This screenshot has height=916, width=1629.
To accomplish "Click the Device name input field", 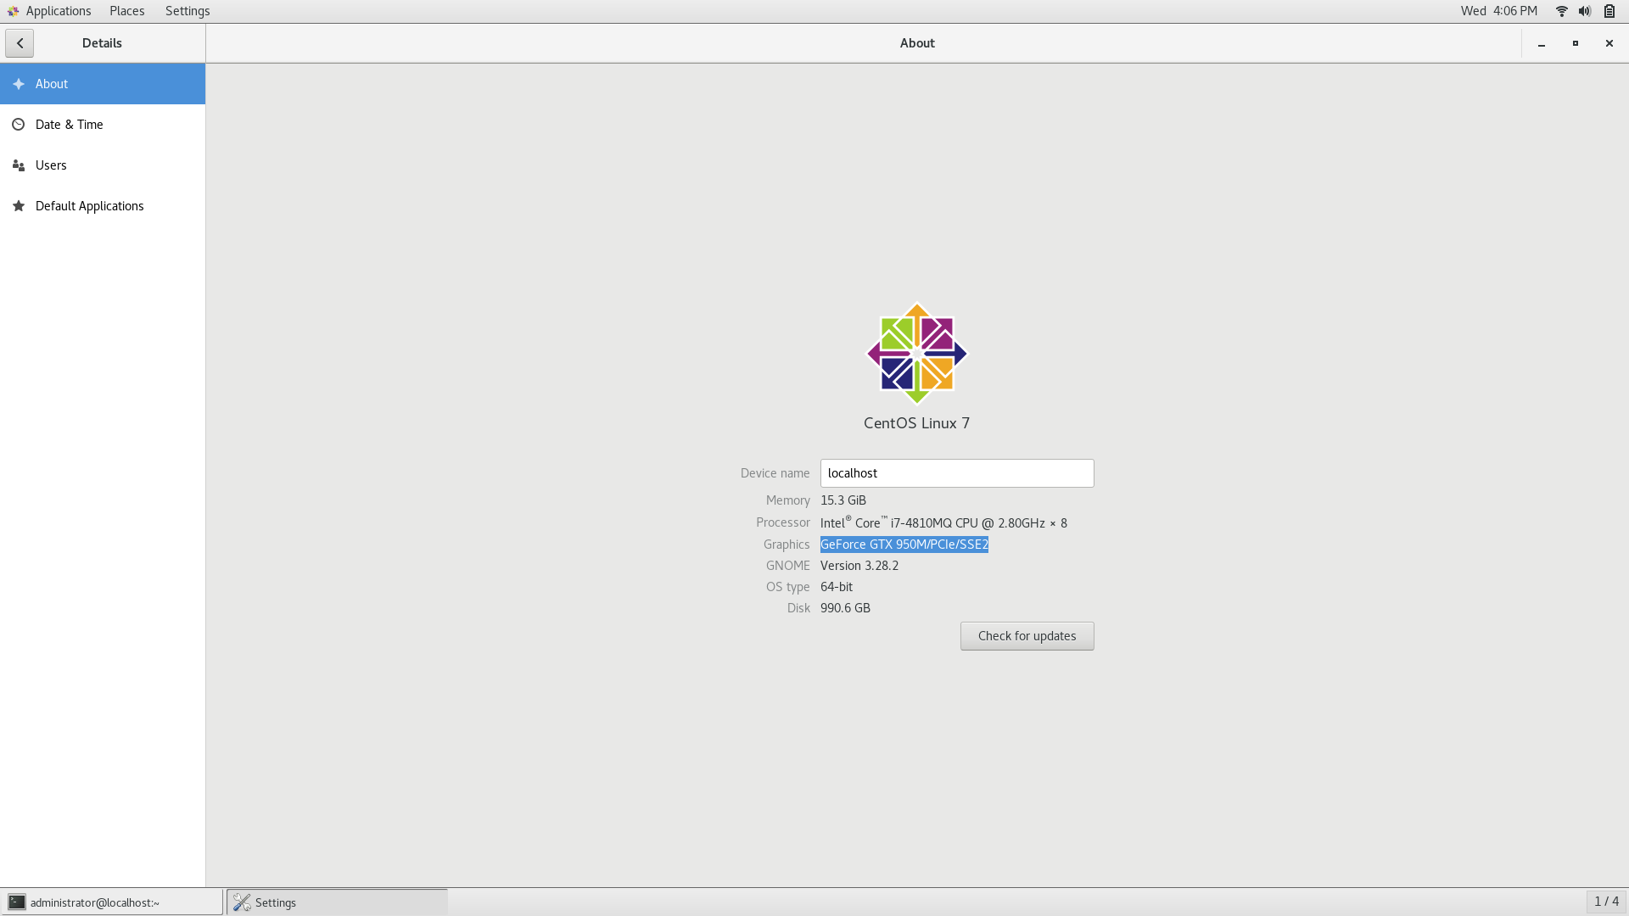I will tap(957, 473).
